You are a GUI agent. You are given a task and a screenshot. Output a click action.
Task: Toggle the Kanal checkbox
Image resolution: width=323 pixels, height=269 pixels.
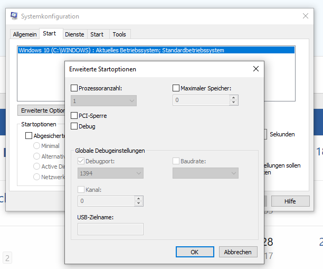(x=81, y=189)
